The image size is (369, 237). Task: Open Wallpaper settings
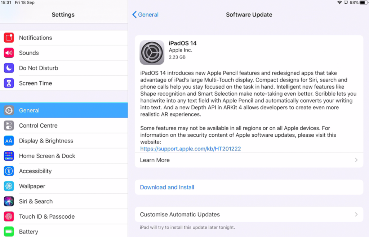pyautogui.click(x=64, y=186)
